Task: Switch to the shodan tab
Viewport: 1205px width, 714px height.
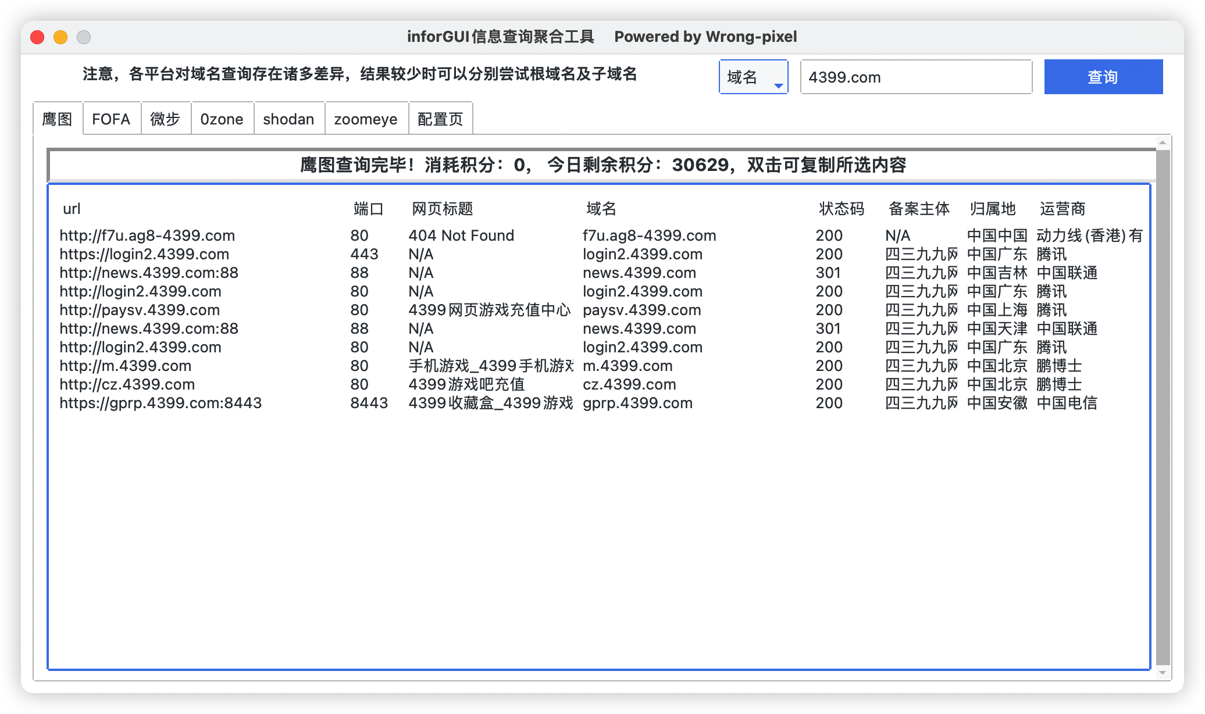Action: [x=288, y=119]
